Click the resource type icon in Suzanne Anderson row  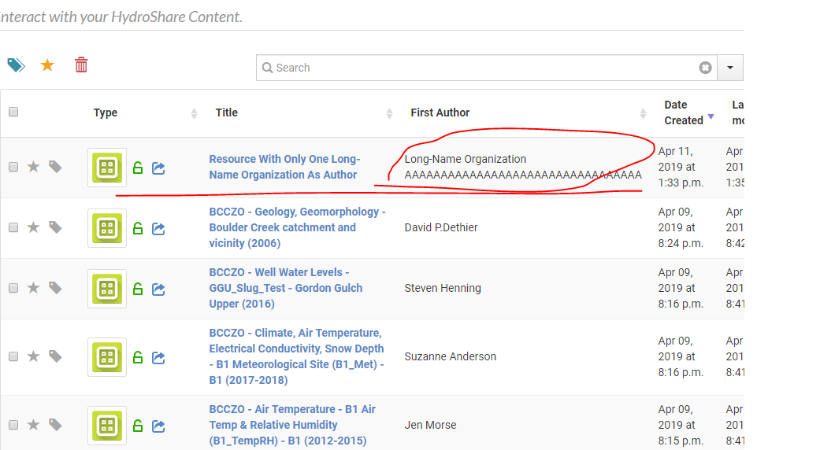[107, 357]
